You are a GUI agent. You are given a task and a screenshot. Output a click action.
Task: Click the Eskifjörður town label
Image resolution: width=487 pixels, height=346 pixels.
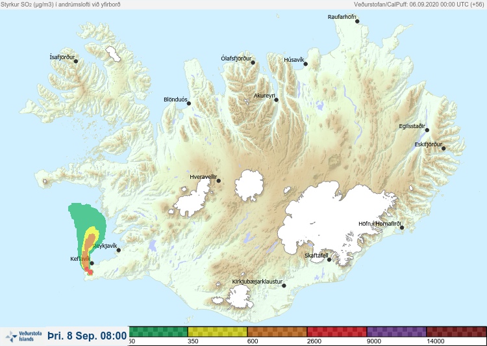(x=429, y=144)
